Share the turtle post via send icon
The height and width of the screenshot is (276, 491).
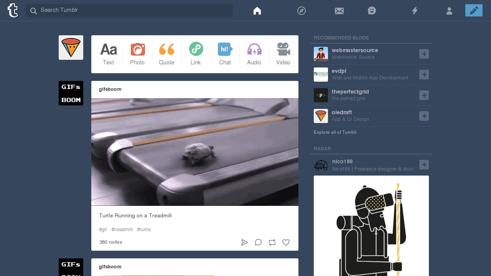coord(244,242)
